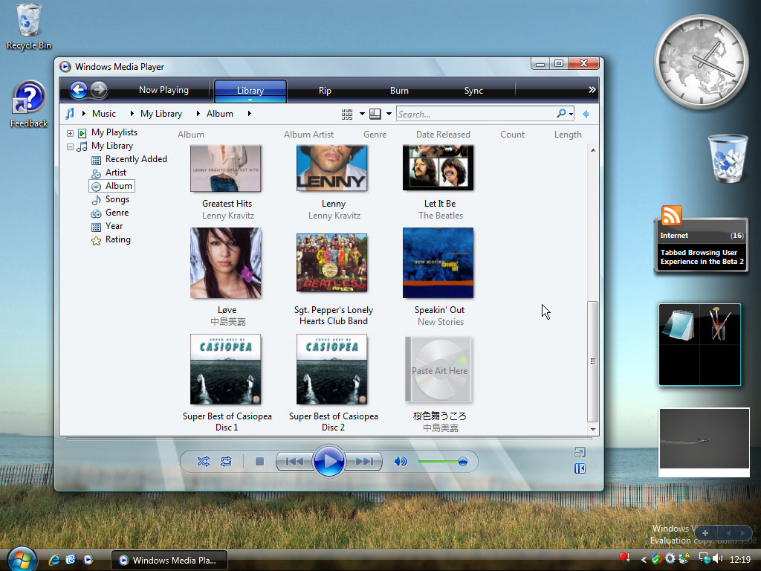
Task: Open the Layout options dropdown arrow
Action: [389, 114]
